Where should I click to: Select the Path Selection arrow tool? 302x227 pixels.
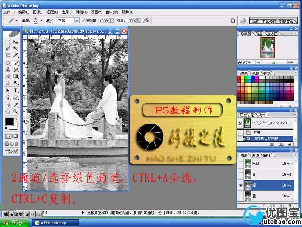coord(8,90)
